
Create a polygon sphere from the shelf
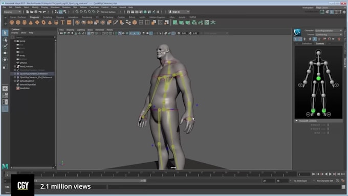(12, 23)
